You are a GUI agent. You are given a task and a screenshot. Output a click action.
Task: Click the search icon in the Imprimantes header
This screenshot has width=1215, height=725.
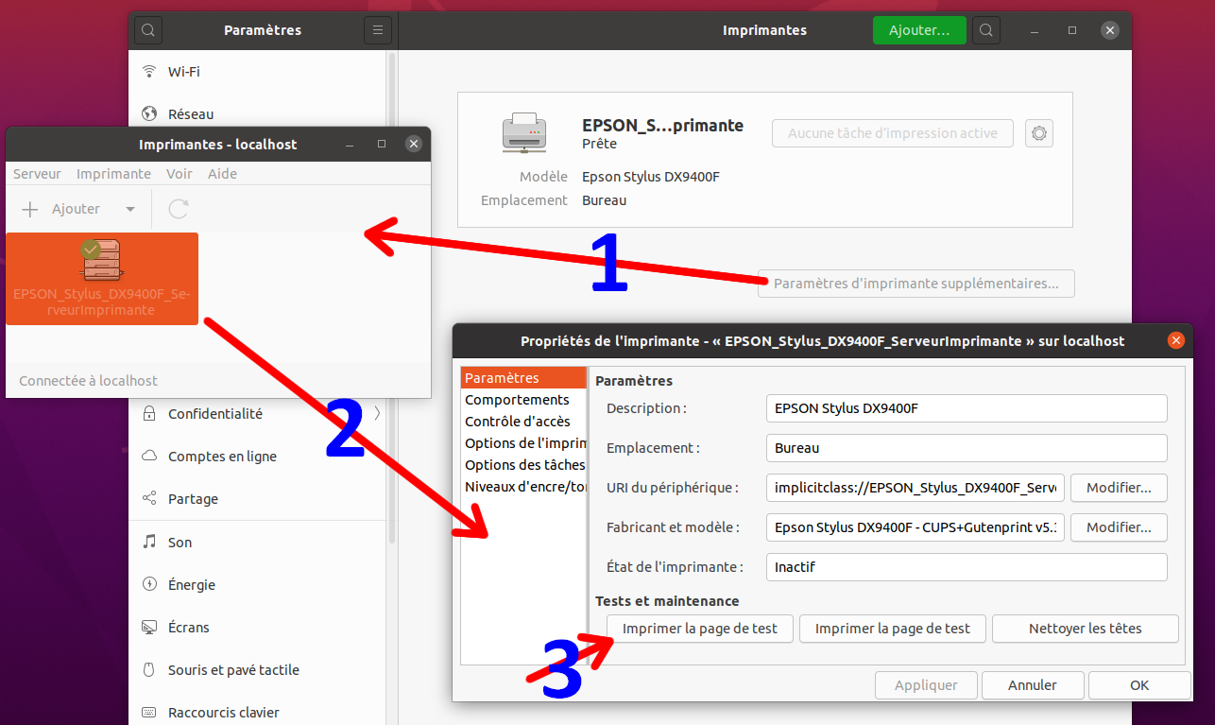986,30
